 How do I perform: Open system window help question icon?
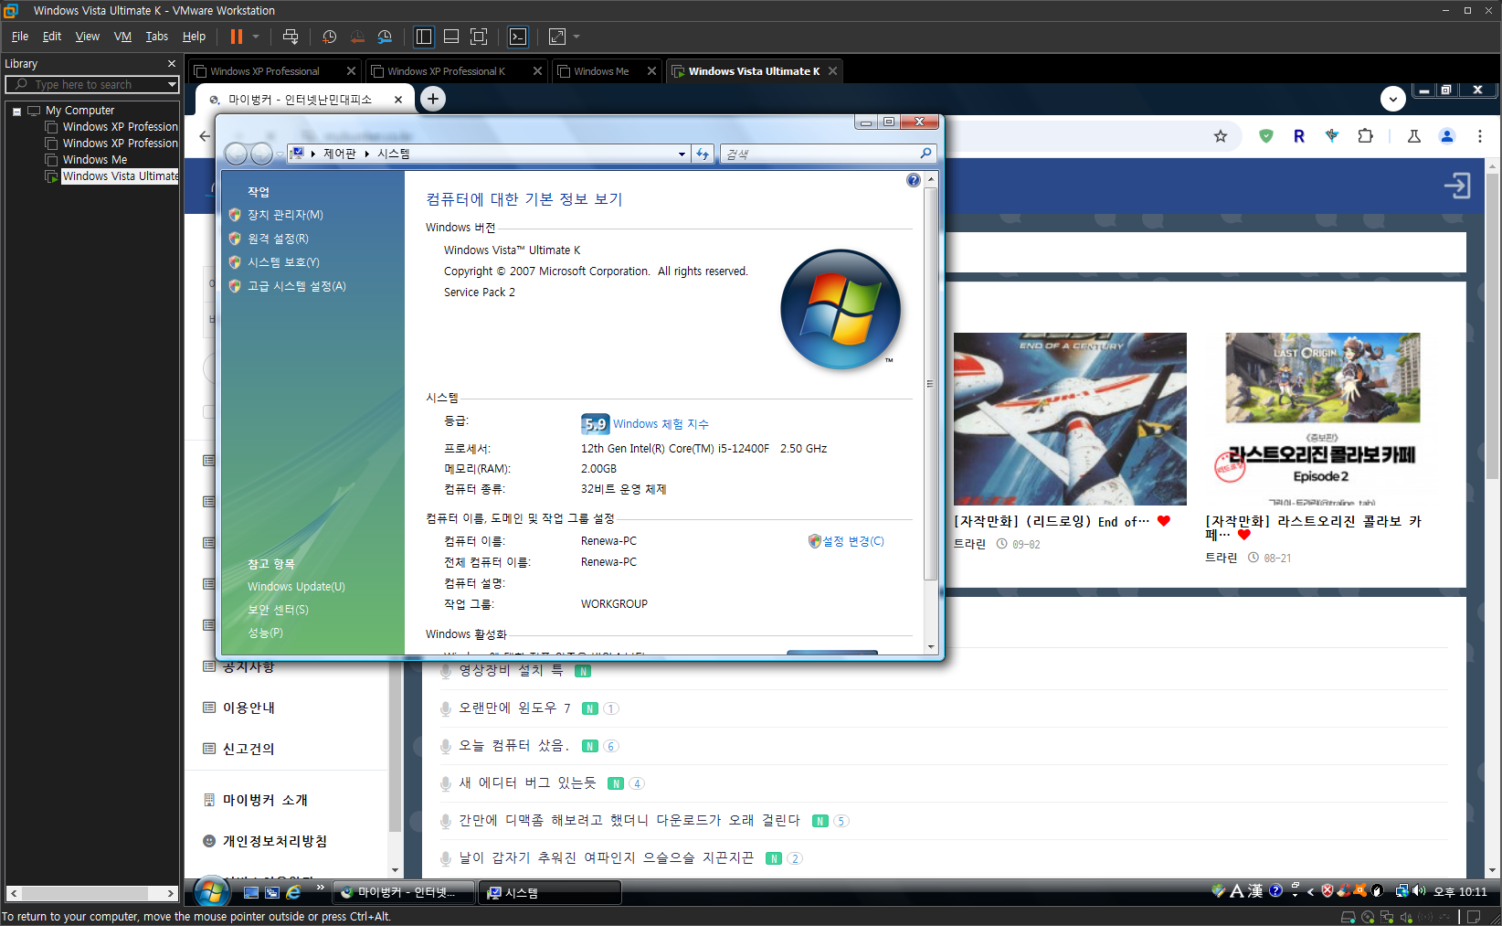pos(913,181)
